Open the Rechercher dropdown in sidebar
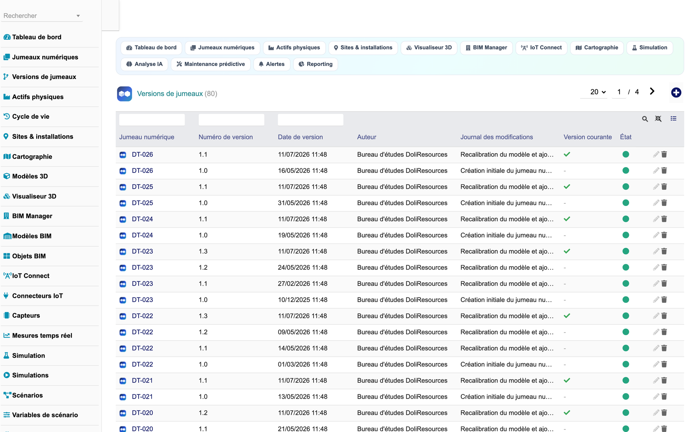The width and height of the screenshot is (699, 432). [x=42, y=16]
